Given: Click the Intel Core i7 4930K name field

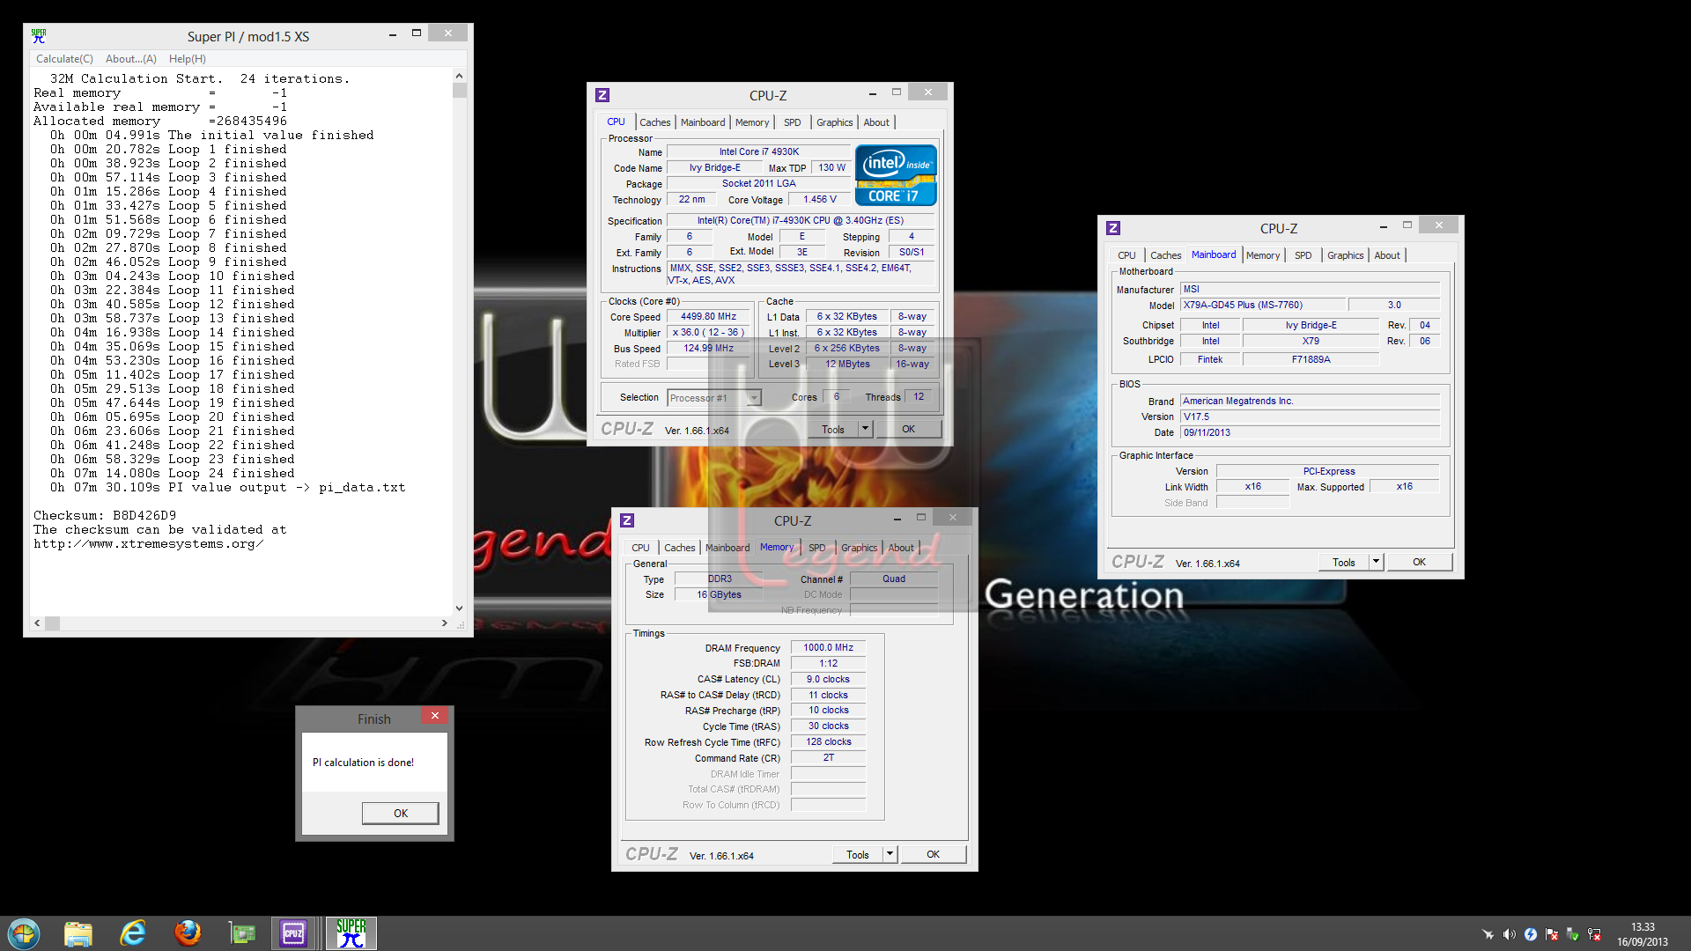Looking at the screenshot, I should (758, 151).
